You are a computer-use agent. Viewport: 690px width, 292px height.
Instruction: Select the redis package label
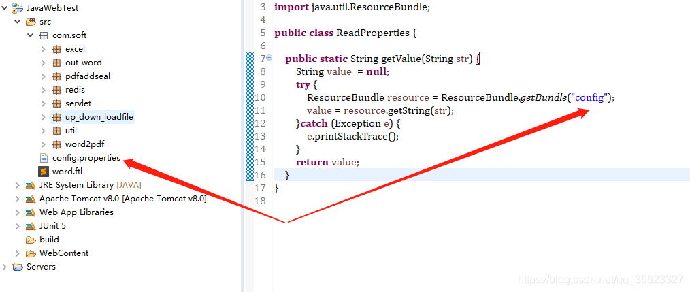76,90
